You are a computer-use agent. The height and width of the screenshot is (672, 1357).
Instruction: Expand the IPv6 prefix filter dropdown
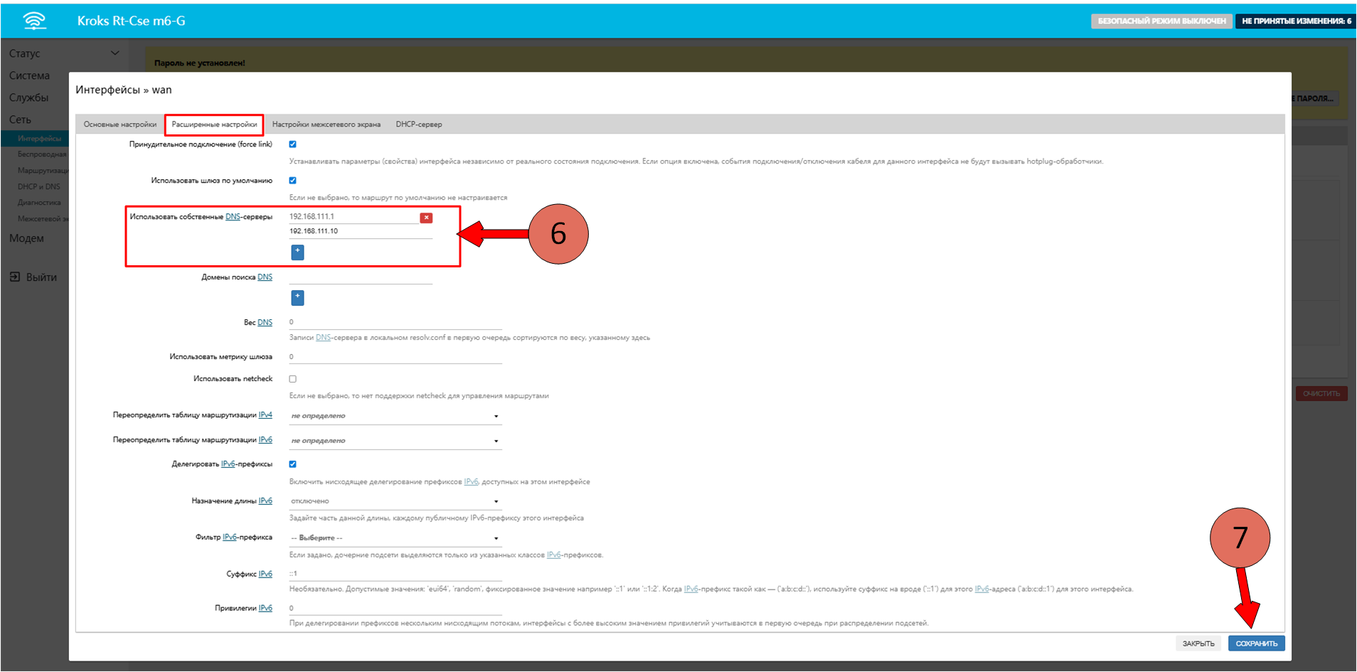point(395,538)
